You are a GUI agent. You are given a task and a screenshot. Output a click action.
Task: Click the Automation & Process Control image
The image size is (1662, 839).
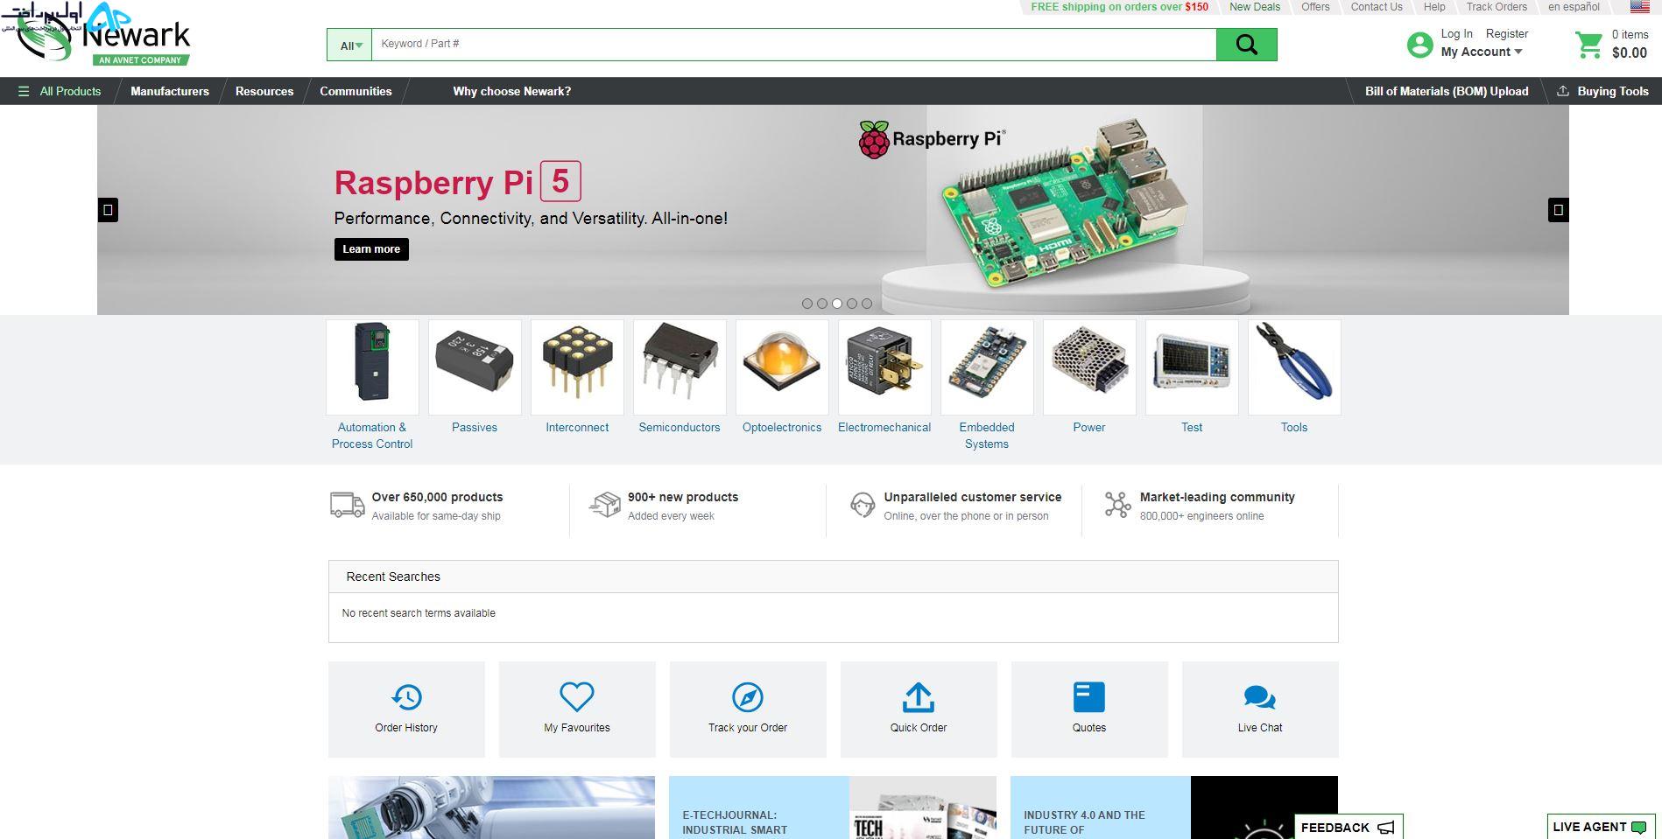pos(372,367)
